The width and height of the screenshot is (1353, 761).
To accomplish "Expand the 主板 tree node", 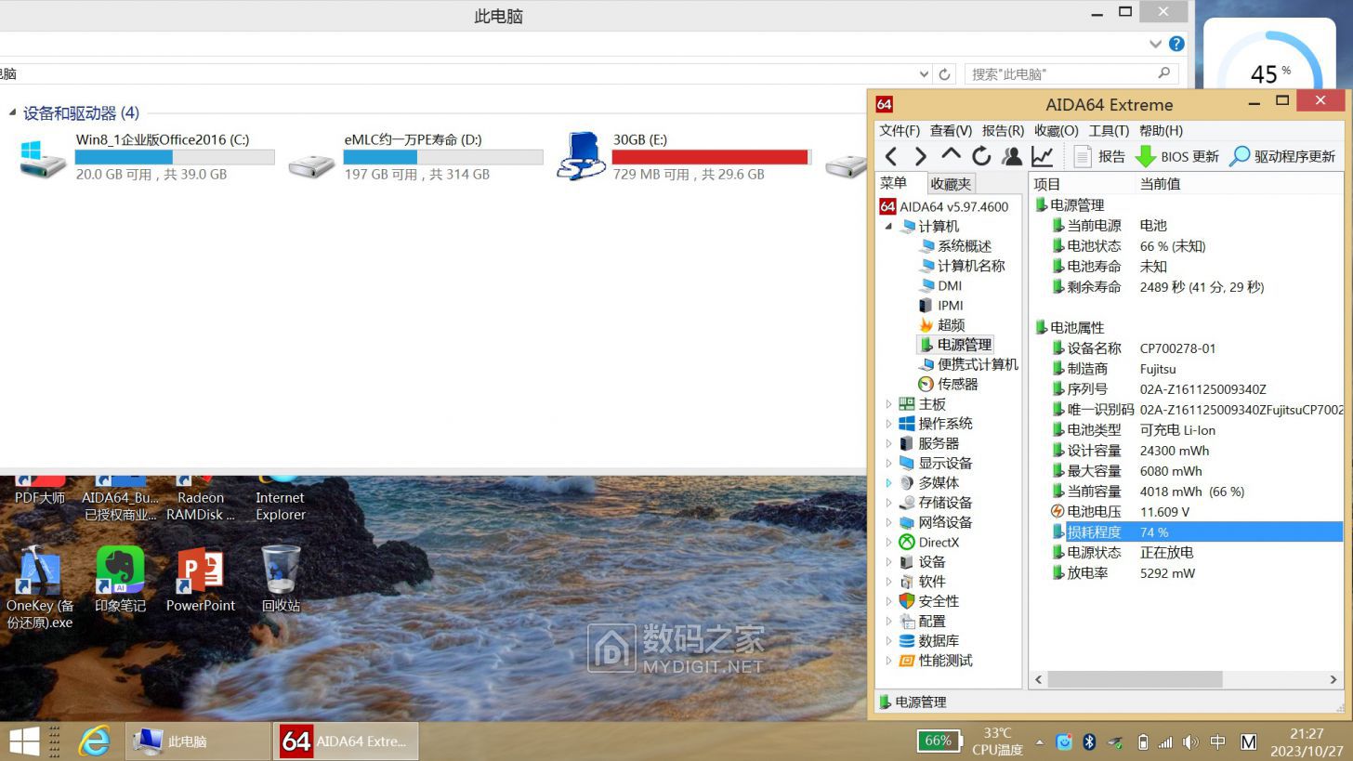I will click(x=888, y=404).
